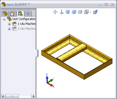Collapse the test Configuration root node
Viewport: 117px width, 99px height.
[4, 19]
